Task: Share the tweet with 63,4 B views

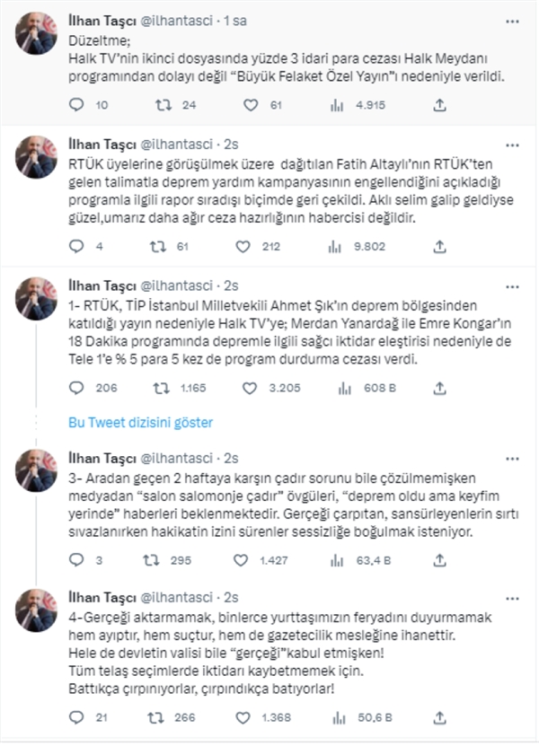Action: [x=439, y=561]
